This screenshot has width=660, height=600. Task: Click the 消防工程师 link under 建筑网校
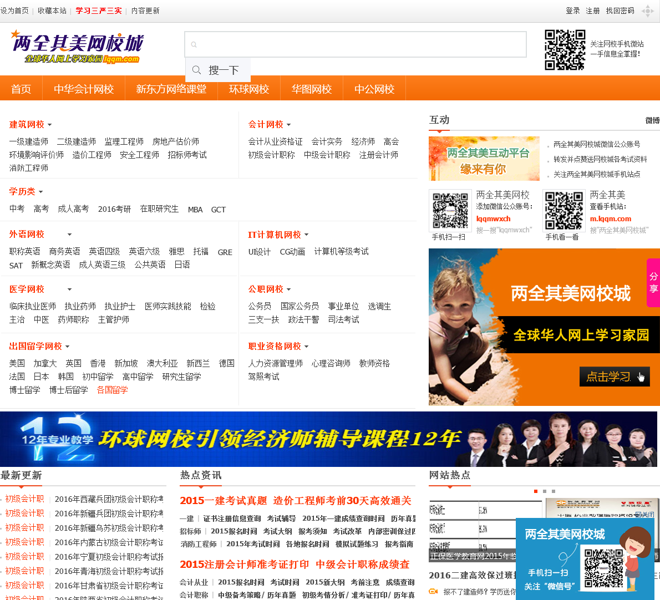pyautogui.click(x=29, y=169)
